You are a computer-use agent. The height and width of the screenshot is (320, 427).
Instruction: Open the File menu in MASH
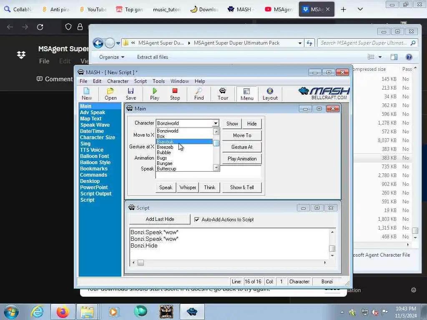point(83,81)
